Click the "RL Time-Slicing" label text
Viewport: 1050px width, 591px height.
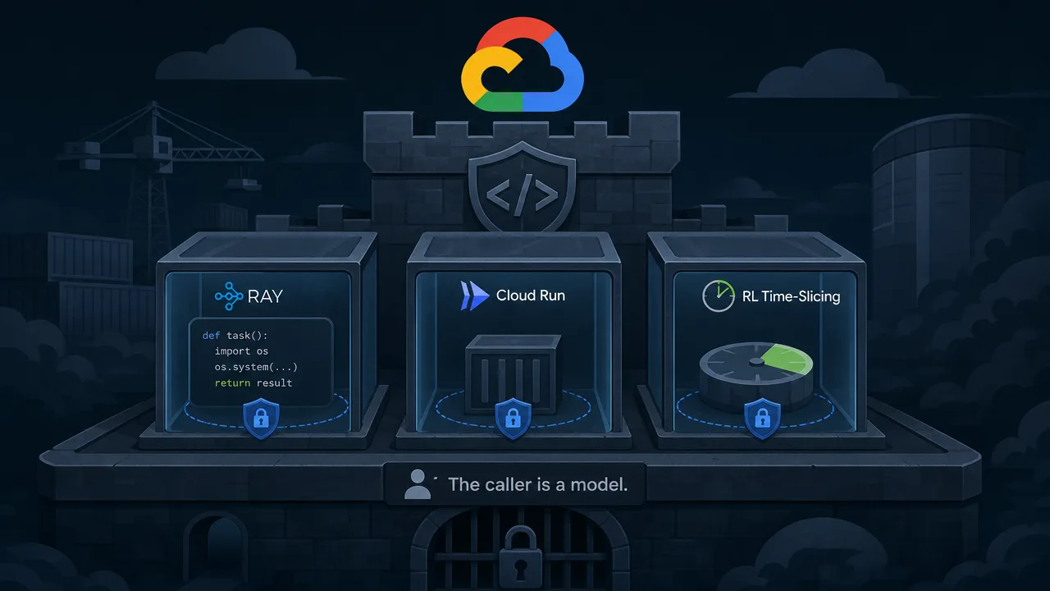click(x=791, y=296)
